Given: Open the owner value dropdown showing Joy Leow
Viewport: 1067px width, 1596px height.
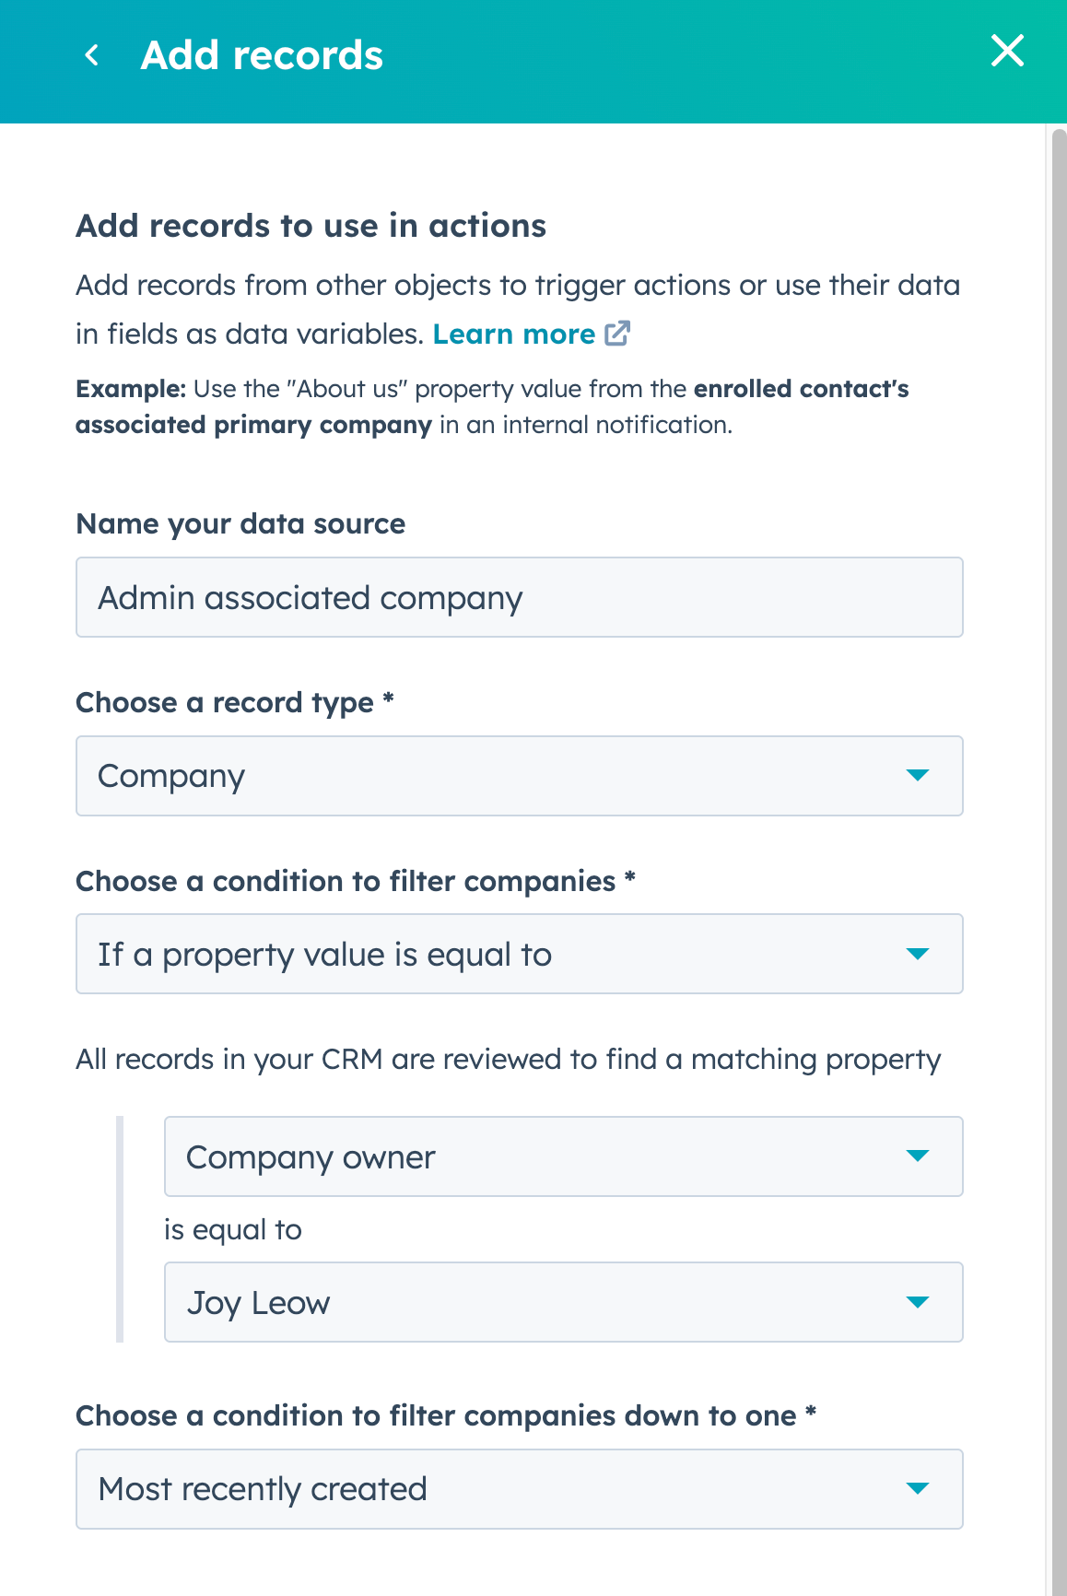Looking at the screenshot, I should (563, 1303).
